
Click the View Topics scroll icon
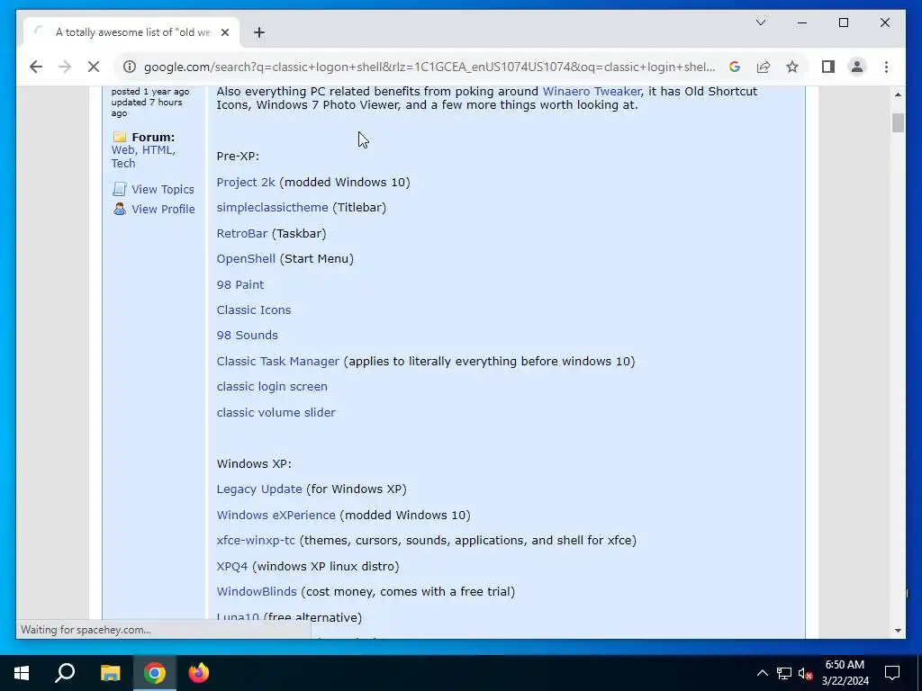[120, 189]
